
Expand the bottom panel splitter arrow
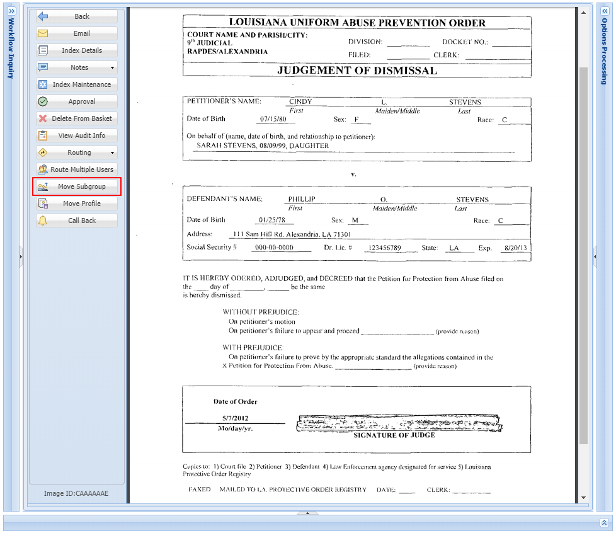pyautogui.click(x=307, y=513)
